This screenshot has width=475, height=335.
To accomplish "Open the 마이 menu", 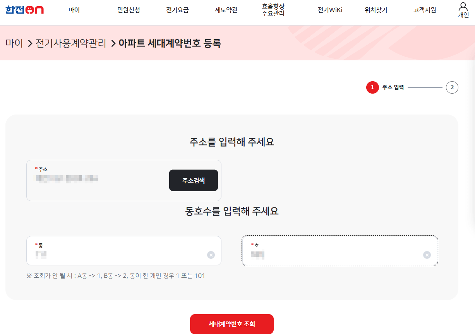I will click(x=74, y=10).
